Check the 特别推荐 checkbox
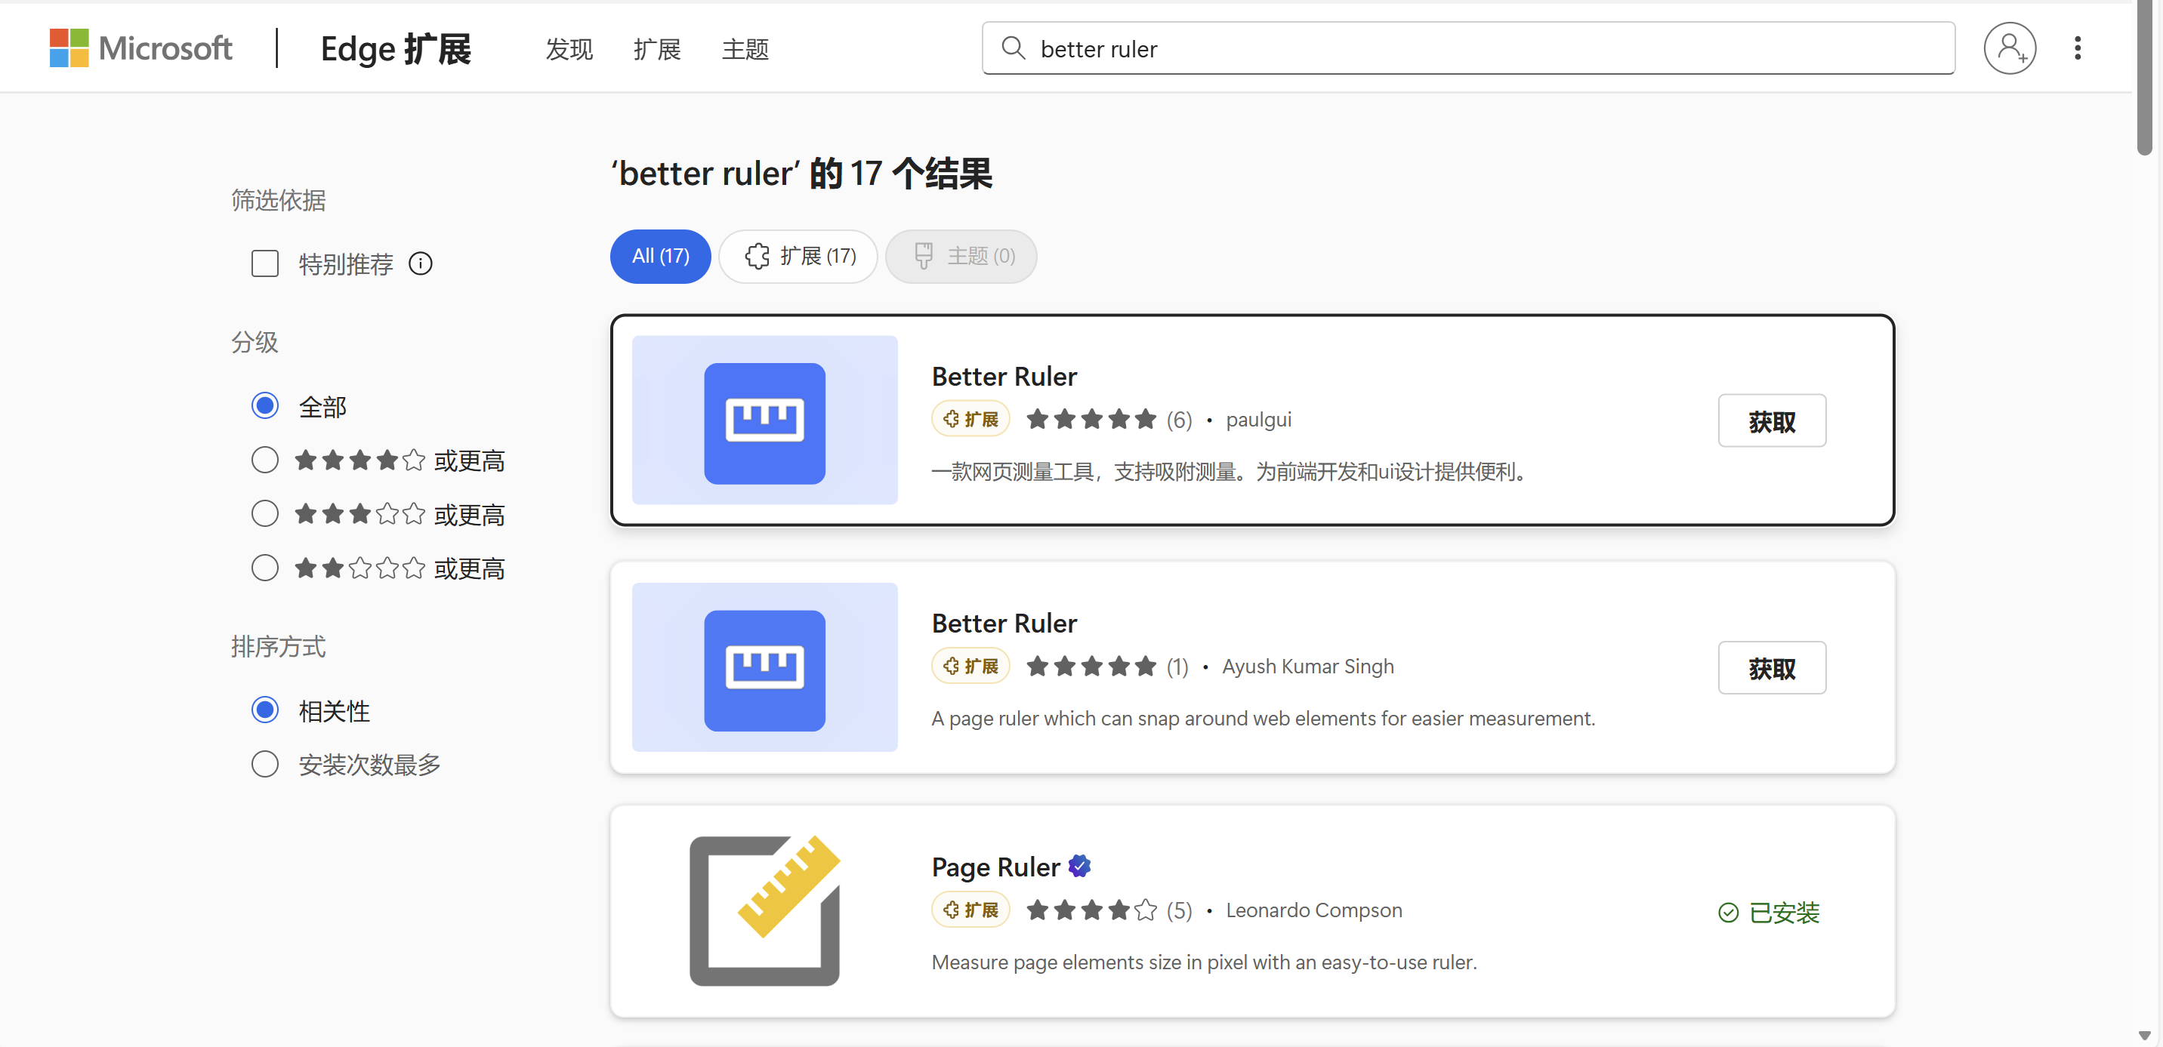2163x1047 pixels. pyautogui.click(x=264, y=263)
